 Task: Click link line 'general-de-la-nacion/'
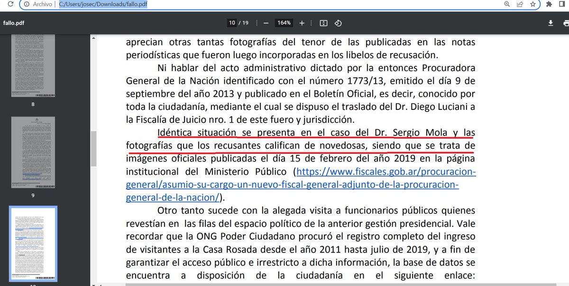173,197
